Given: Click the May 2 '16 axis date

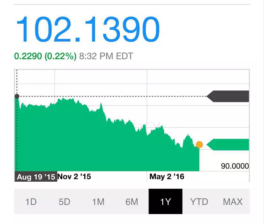Looking at the screenshot, I should click(x=167, y=176).
